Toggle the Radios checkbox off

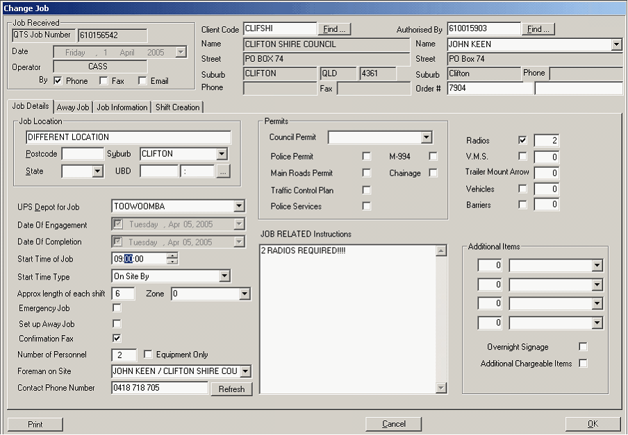click(522, 141)
